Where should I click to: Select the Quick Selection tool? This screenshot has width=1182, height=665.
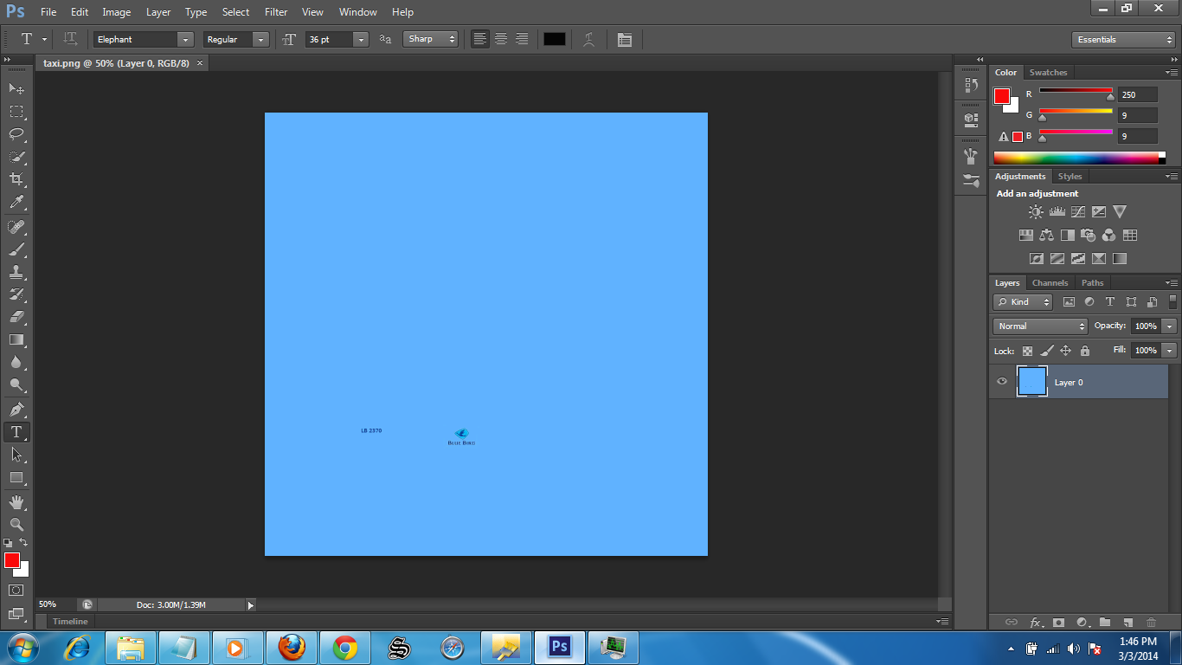click(x=16, y=157)
